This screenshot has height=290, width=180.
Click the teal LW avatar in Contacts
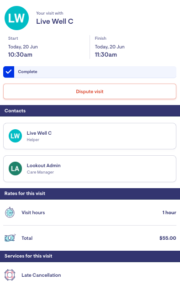[x=15, y=136]
